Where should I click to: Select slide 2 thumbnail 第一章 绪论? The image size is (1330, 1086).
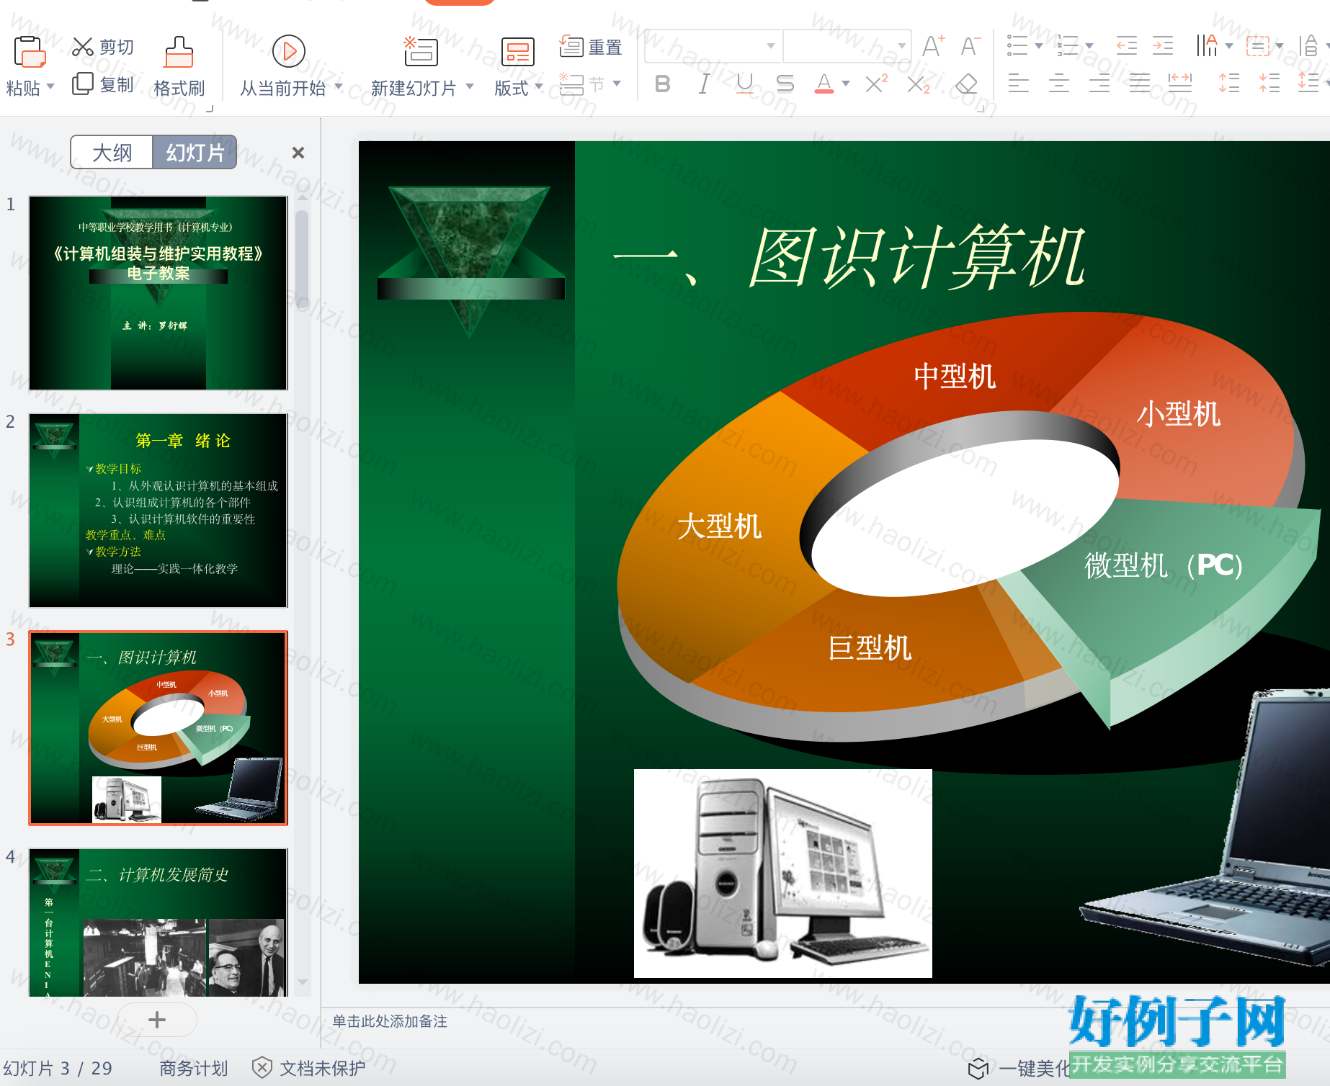[x=158, y=511]
